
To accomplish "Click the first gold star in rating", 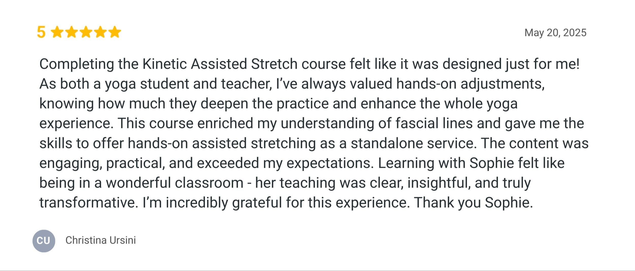I will point(57,32).
